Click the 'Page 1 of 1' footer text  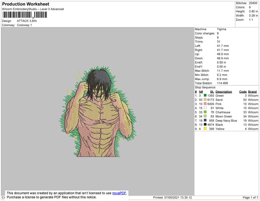pos(250,198)
